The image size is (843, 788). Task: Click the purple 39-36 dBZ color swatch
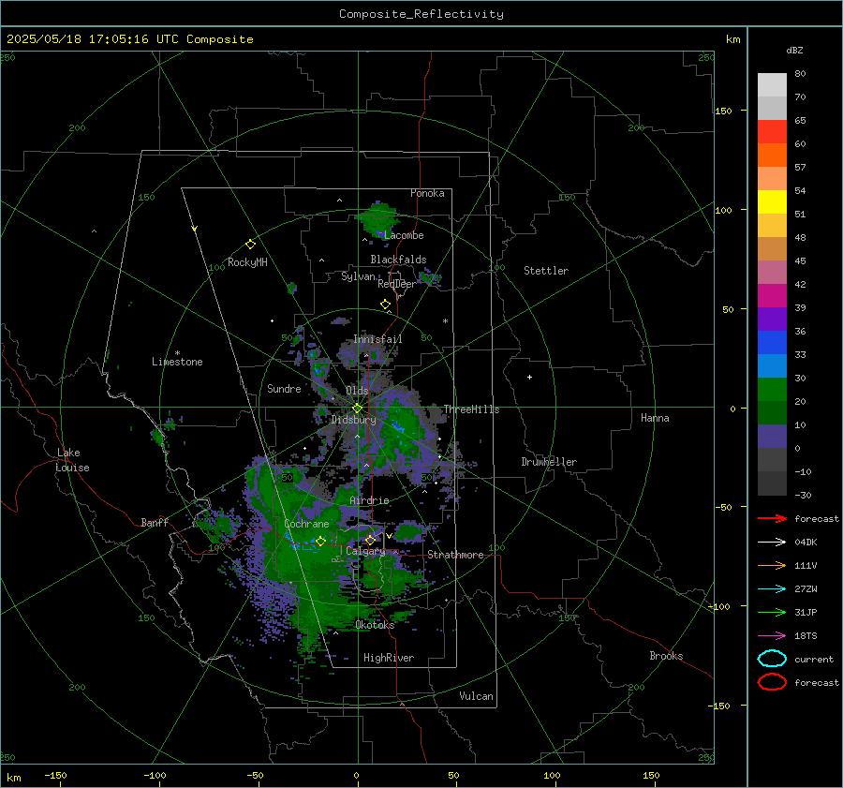tap(772, 319)
